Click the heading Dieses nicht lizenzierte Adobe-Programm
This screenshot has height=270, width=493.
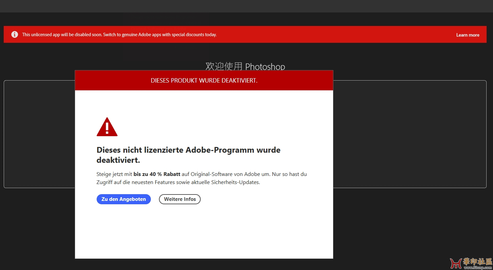pyautogui.click(x=189, y=155)
